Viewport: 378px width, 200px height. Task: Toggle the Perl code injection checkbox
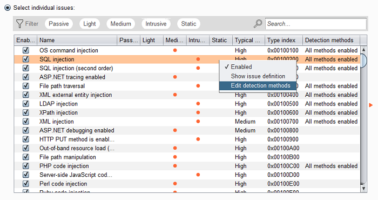[26, 184]
